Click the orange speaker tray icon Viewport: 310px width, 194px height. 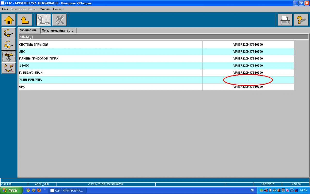pyautogui.click(x=279, y=190)
